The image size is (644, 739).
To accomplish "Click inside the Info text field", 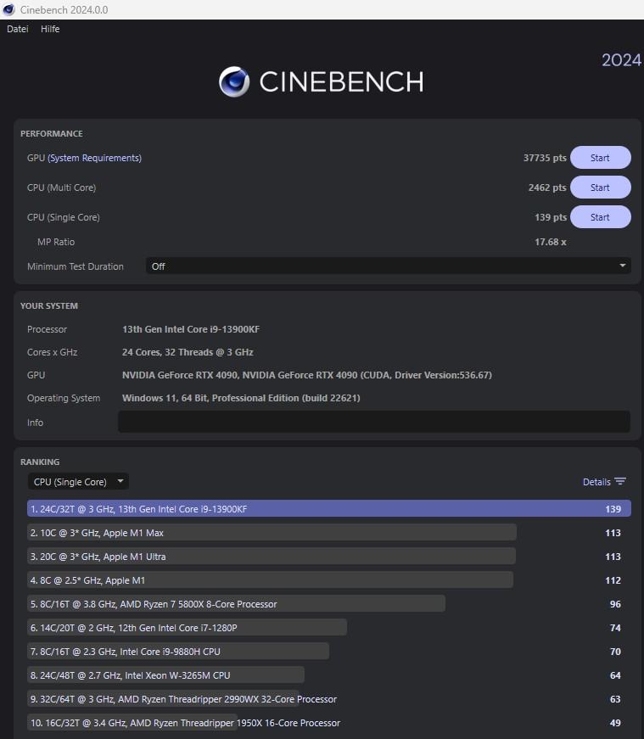I will tap(374, 422).
